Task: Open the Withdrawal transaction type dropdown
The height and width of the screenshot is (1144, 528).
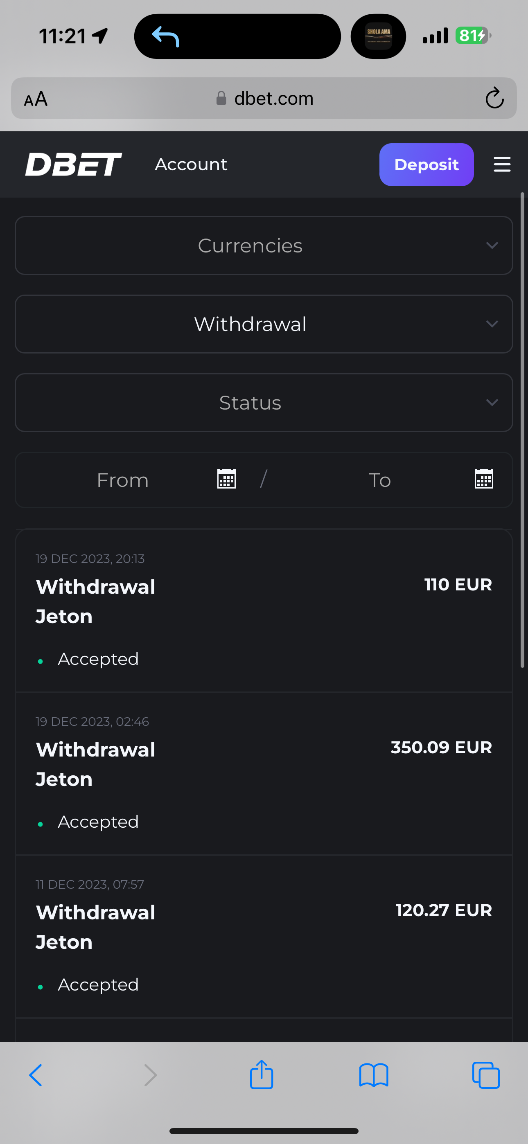Action: [x=264, y=324]
